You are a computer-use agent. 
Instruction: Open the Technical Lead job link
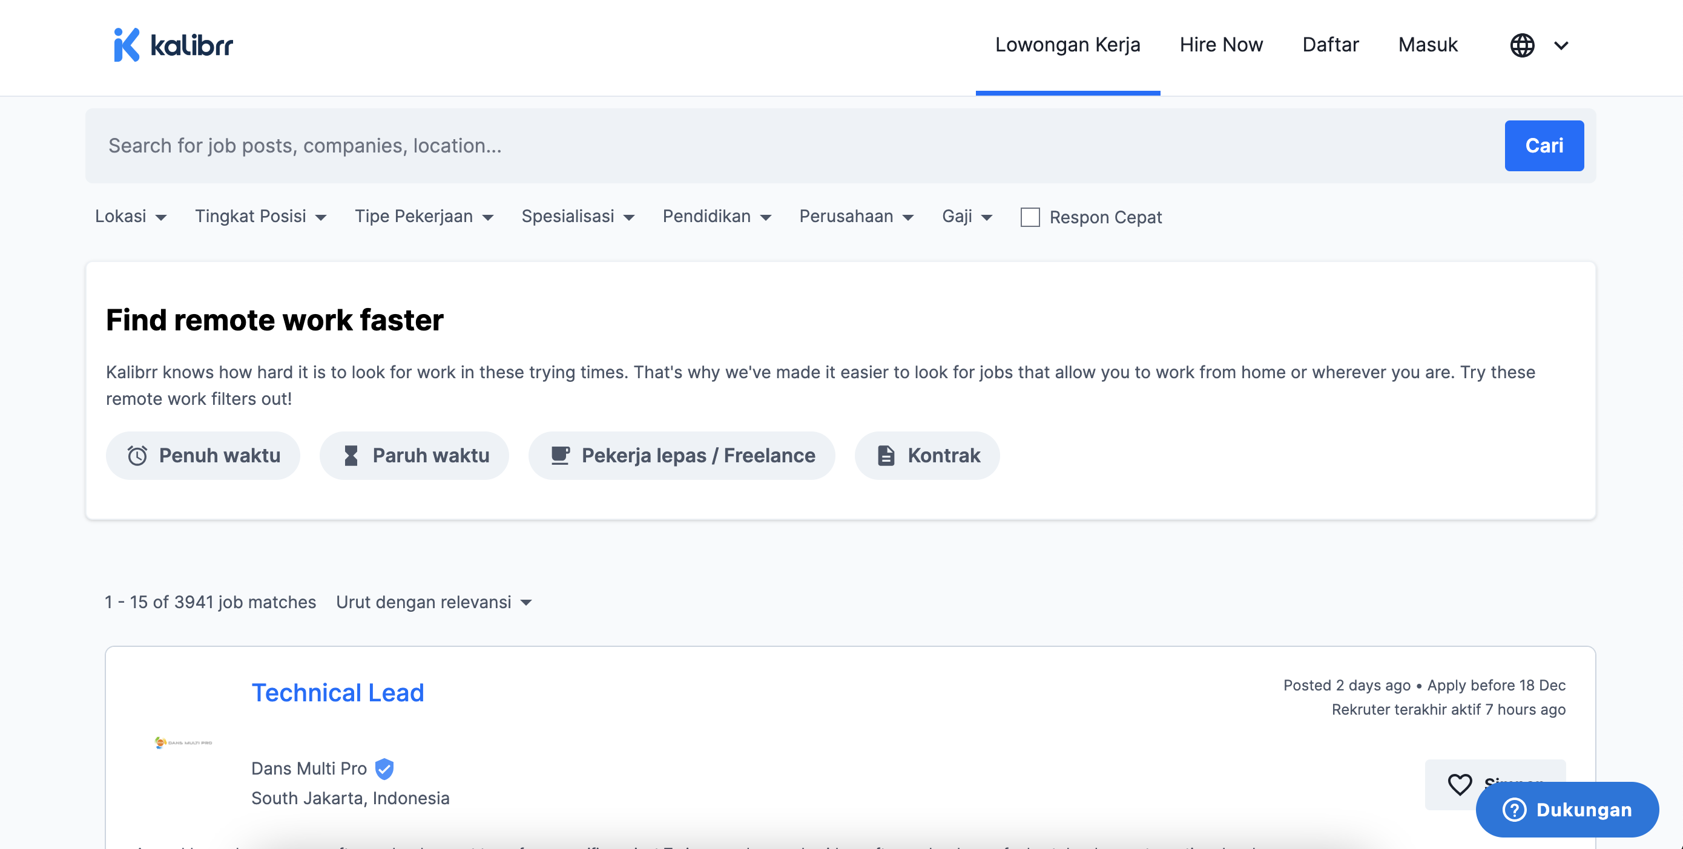(338, 692)
